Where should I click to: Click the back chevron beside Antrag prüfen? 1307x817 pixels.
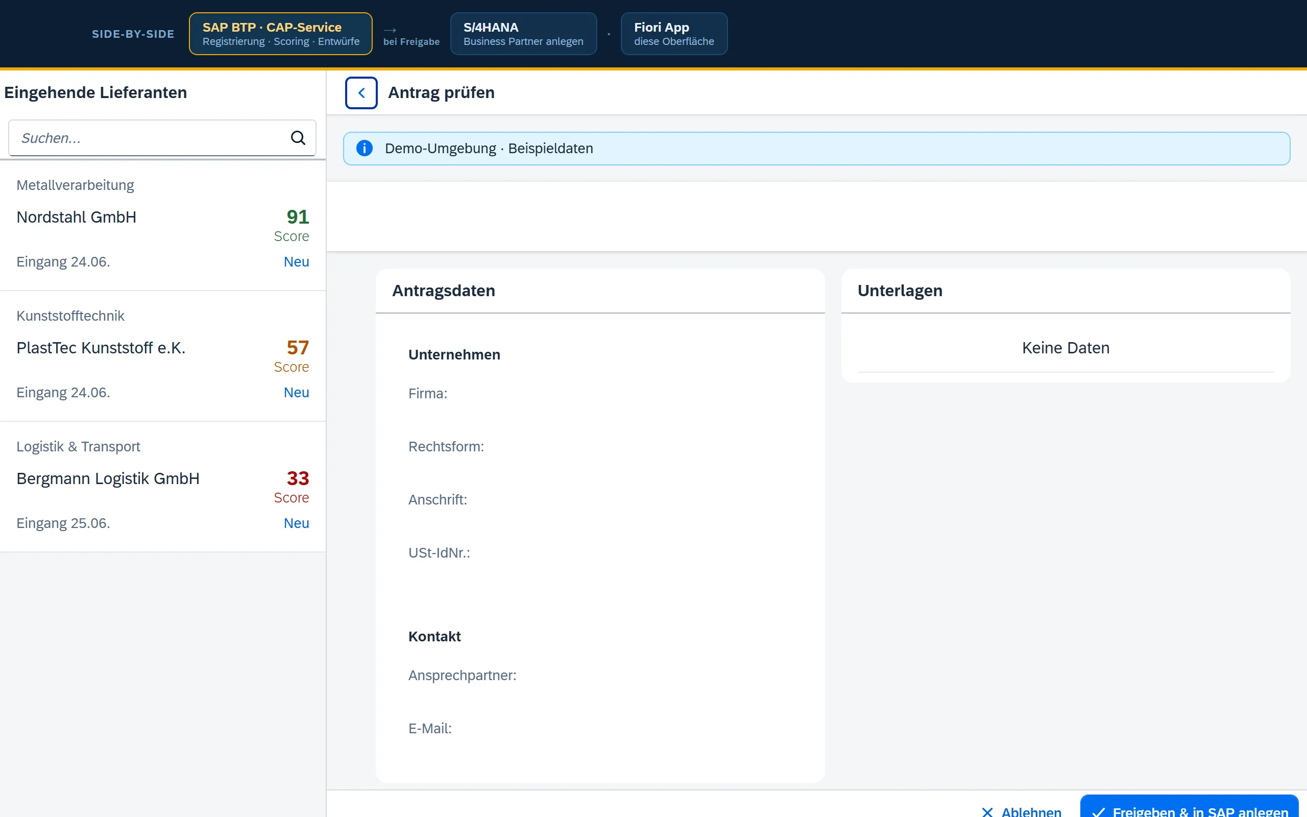pyautogui.click(x=361, y=93)
